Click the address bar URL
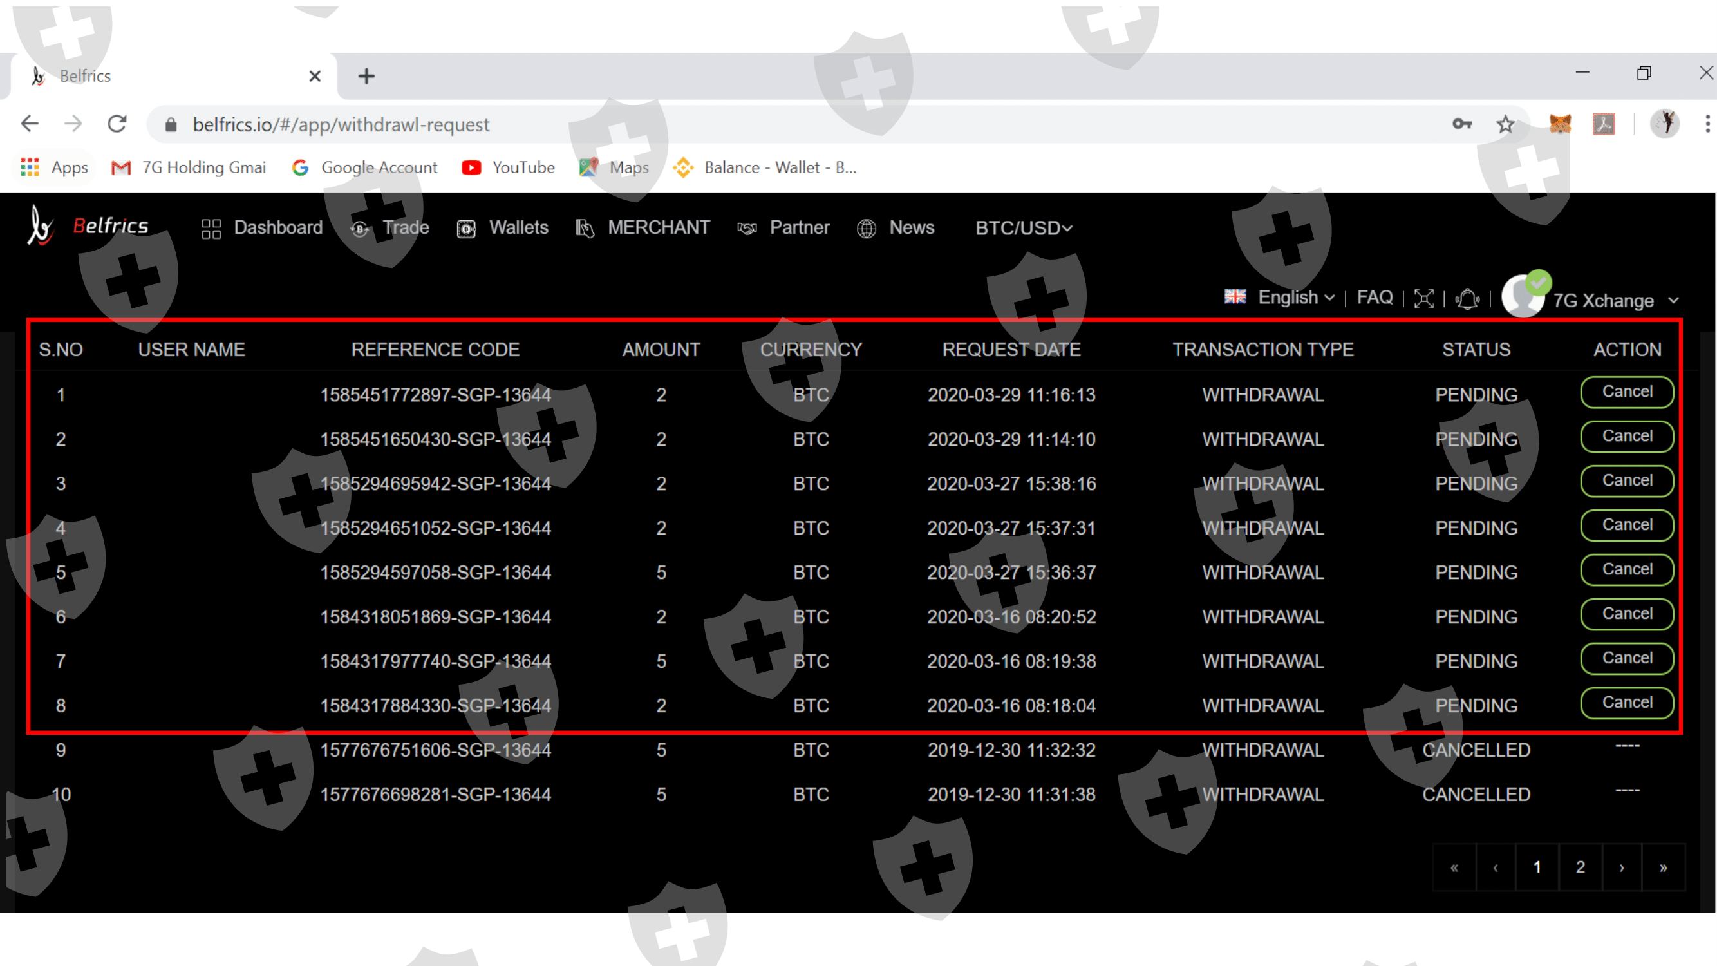Image resolution: width=1717 pixels, height=966 pixels. click(x=341, y=125)
